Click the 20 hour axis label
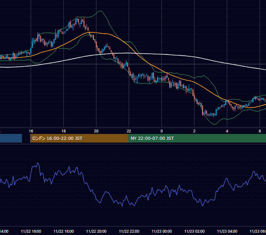 (96, 131)
